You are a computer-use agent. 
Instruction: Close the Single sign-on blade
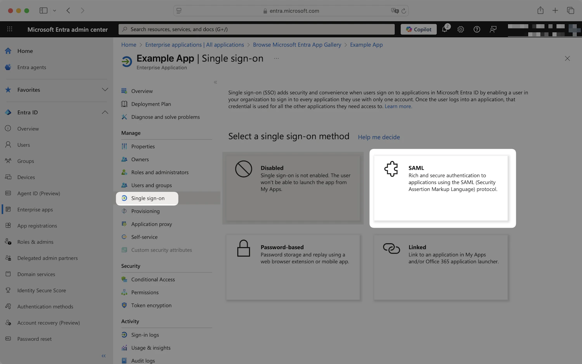[x=567, y=58]
